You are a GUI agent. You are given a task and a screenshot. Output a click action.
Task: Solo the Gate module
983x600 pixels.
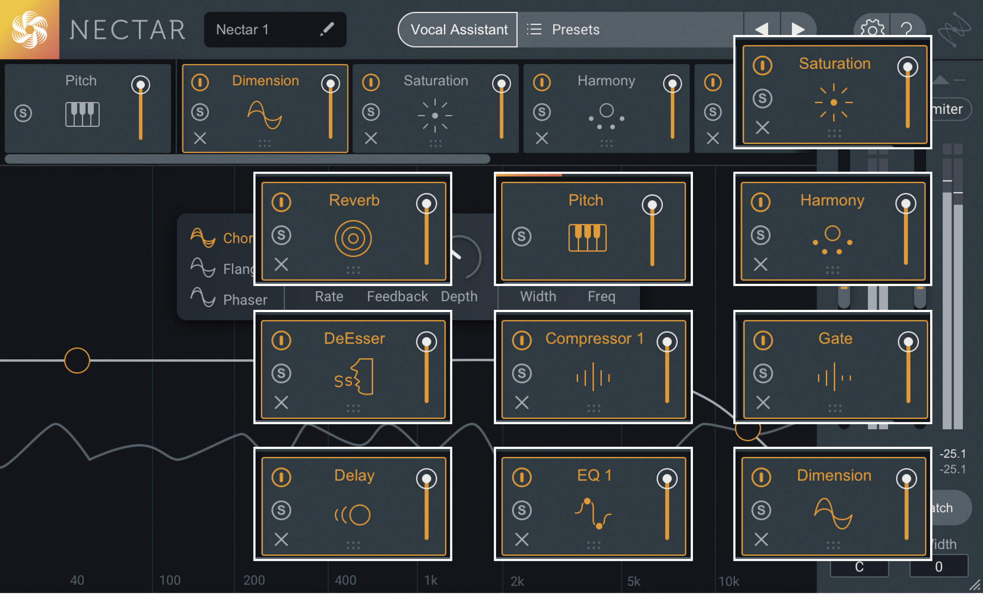763,373
